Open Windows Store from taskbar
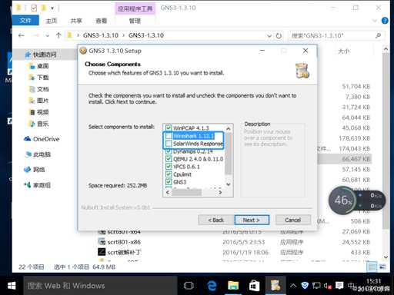The width and height of the screenshot is (394, 295). tap(254, 286)
